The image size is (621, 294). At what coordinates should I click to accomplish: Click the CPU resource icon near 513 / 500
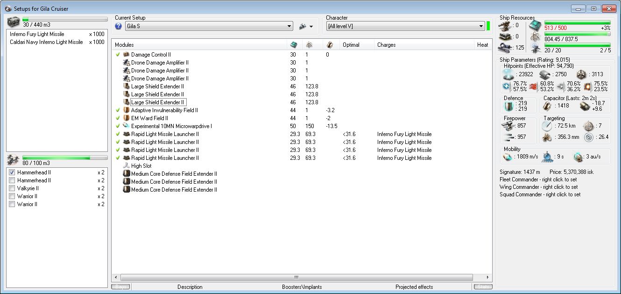pos(536,25)
